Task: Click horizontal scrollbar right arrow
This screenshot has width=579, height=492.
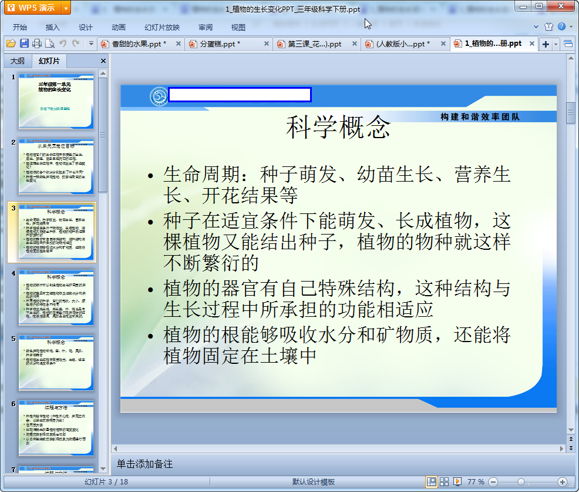Action: (x=561, y=449)
